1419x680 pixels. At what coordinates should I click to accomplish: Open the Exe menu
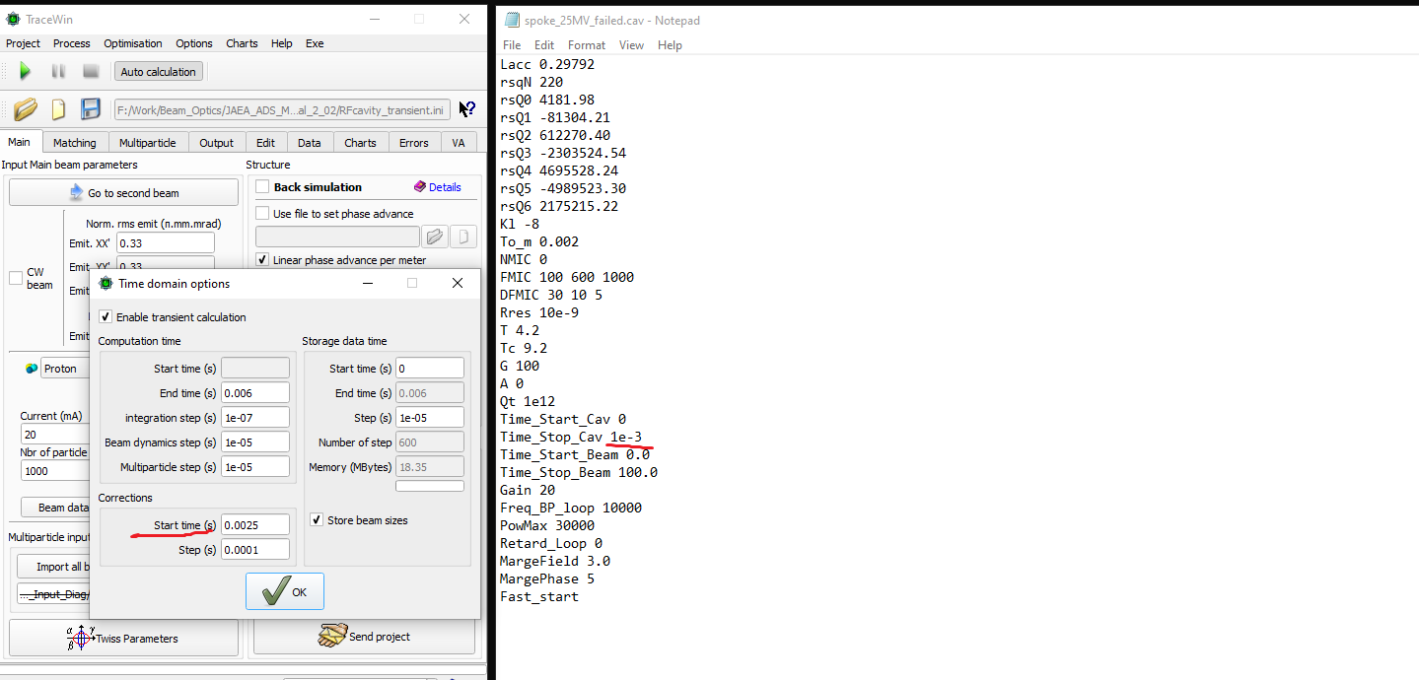pos(315,43)
